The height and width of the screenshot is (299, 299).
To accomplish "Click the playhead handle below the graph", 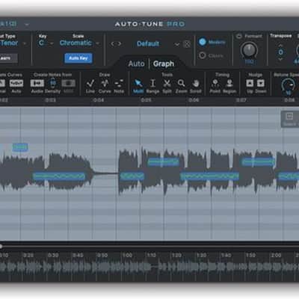I will (x=1, y=247).
